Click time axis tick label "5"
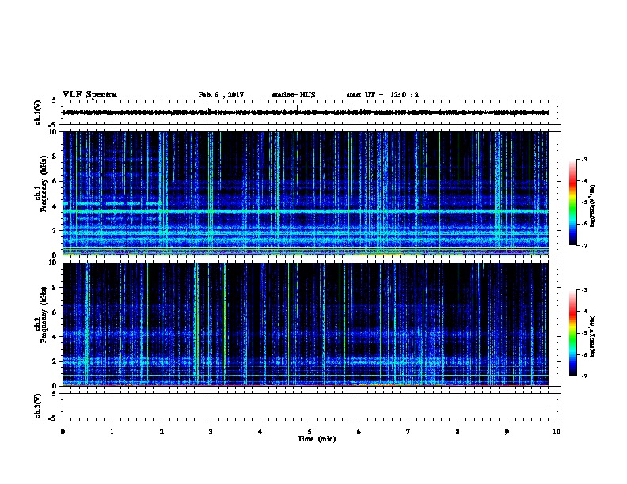627x484 pixels. [310, 431]
